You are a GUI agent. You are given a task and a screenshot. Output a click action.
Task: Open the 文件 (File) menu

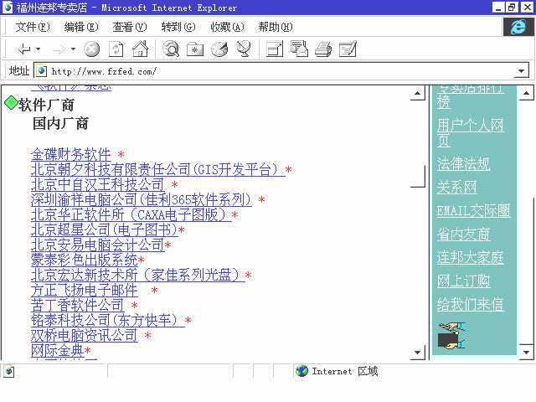33,27
